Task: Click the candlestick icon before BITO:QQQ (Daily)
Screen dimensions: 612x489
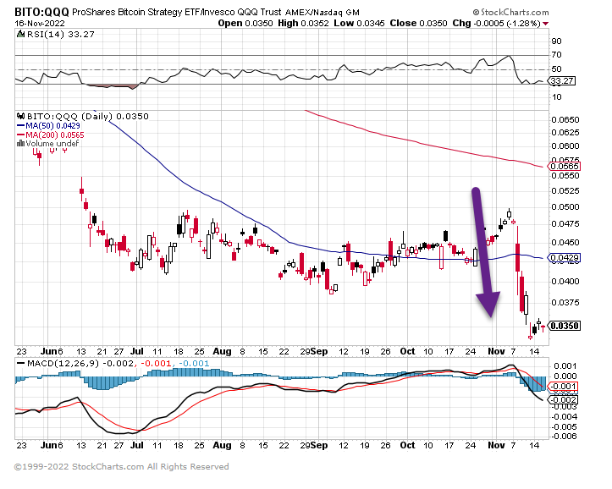Action: point(20,116)
